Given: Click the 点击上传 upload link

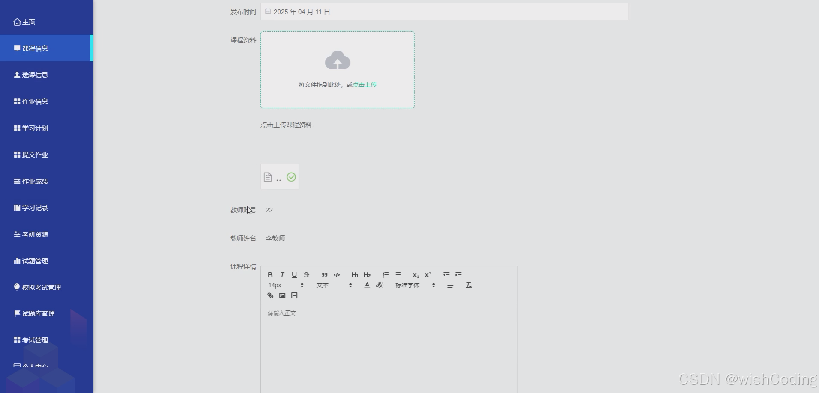Looking at the screenshot, I should 364,84.
